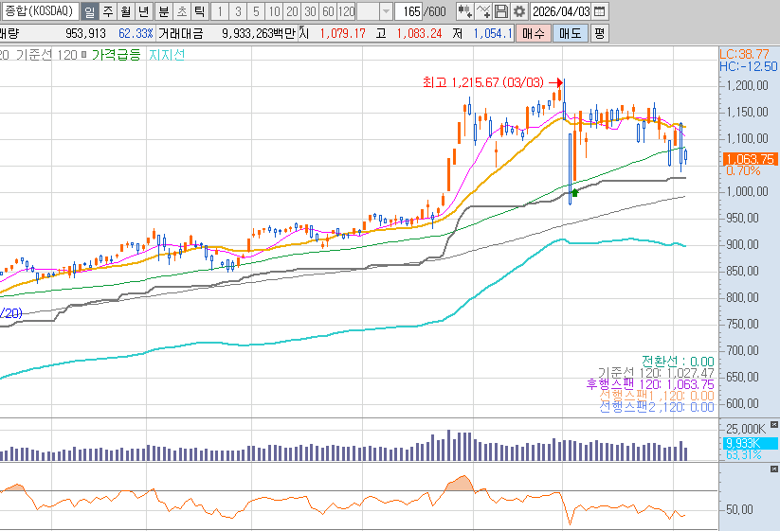Edit the date field 2026/04/03
The width and height of the screenshot is (780, 531).
point(561,11)
